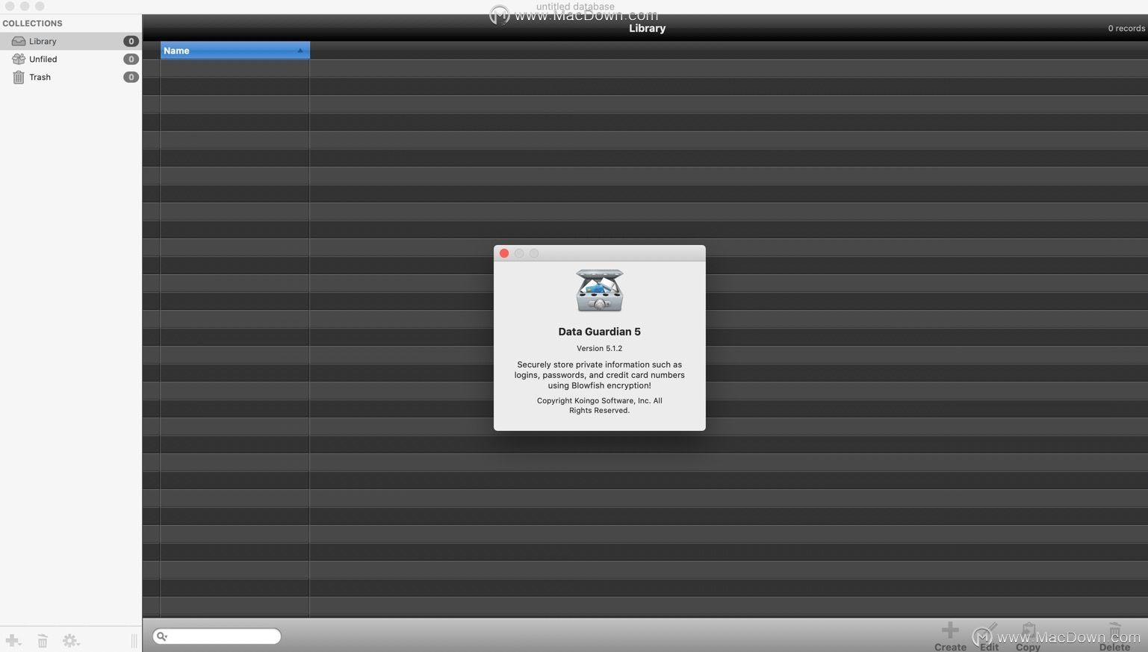Click the Trash record count badge
This screenshot has height=652, width=1148.
pos(131,77)
